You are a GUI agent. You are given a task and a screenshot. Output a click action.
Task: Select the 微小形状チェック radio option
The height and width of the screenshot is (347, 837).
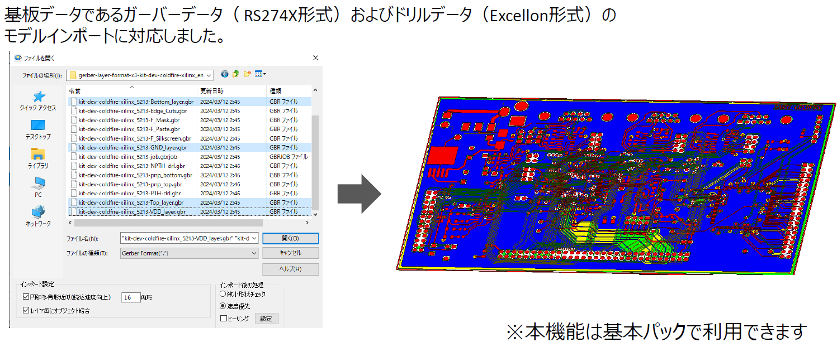[224, 294]
